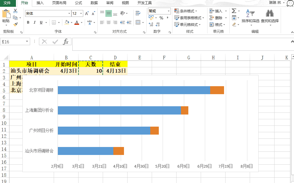Open 单元格样式 cell styles
294x183 pixels.
point(187,24)
